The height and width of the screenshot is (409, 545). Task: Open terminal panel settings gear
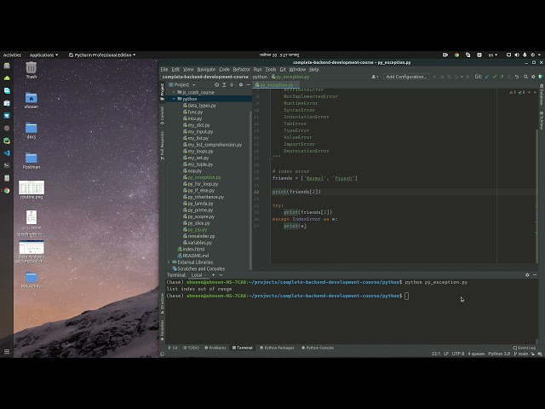click(x=527, y=274)
